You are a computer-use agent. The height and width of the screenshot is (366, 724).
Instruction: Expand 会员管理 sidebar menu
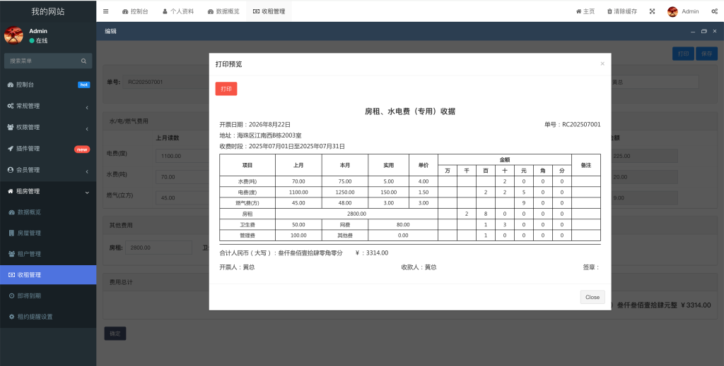(48, 170)
